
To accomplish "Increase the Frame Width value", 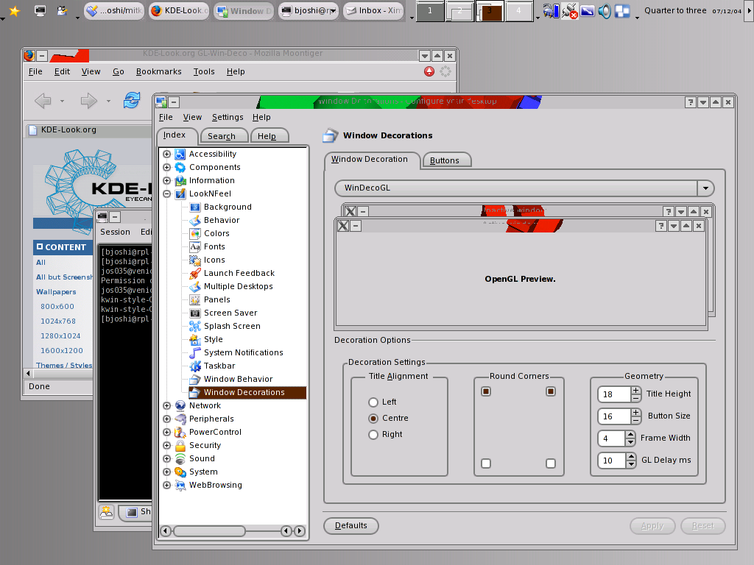I will (631, 435).
